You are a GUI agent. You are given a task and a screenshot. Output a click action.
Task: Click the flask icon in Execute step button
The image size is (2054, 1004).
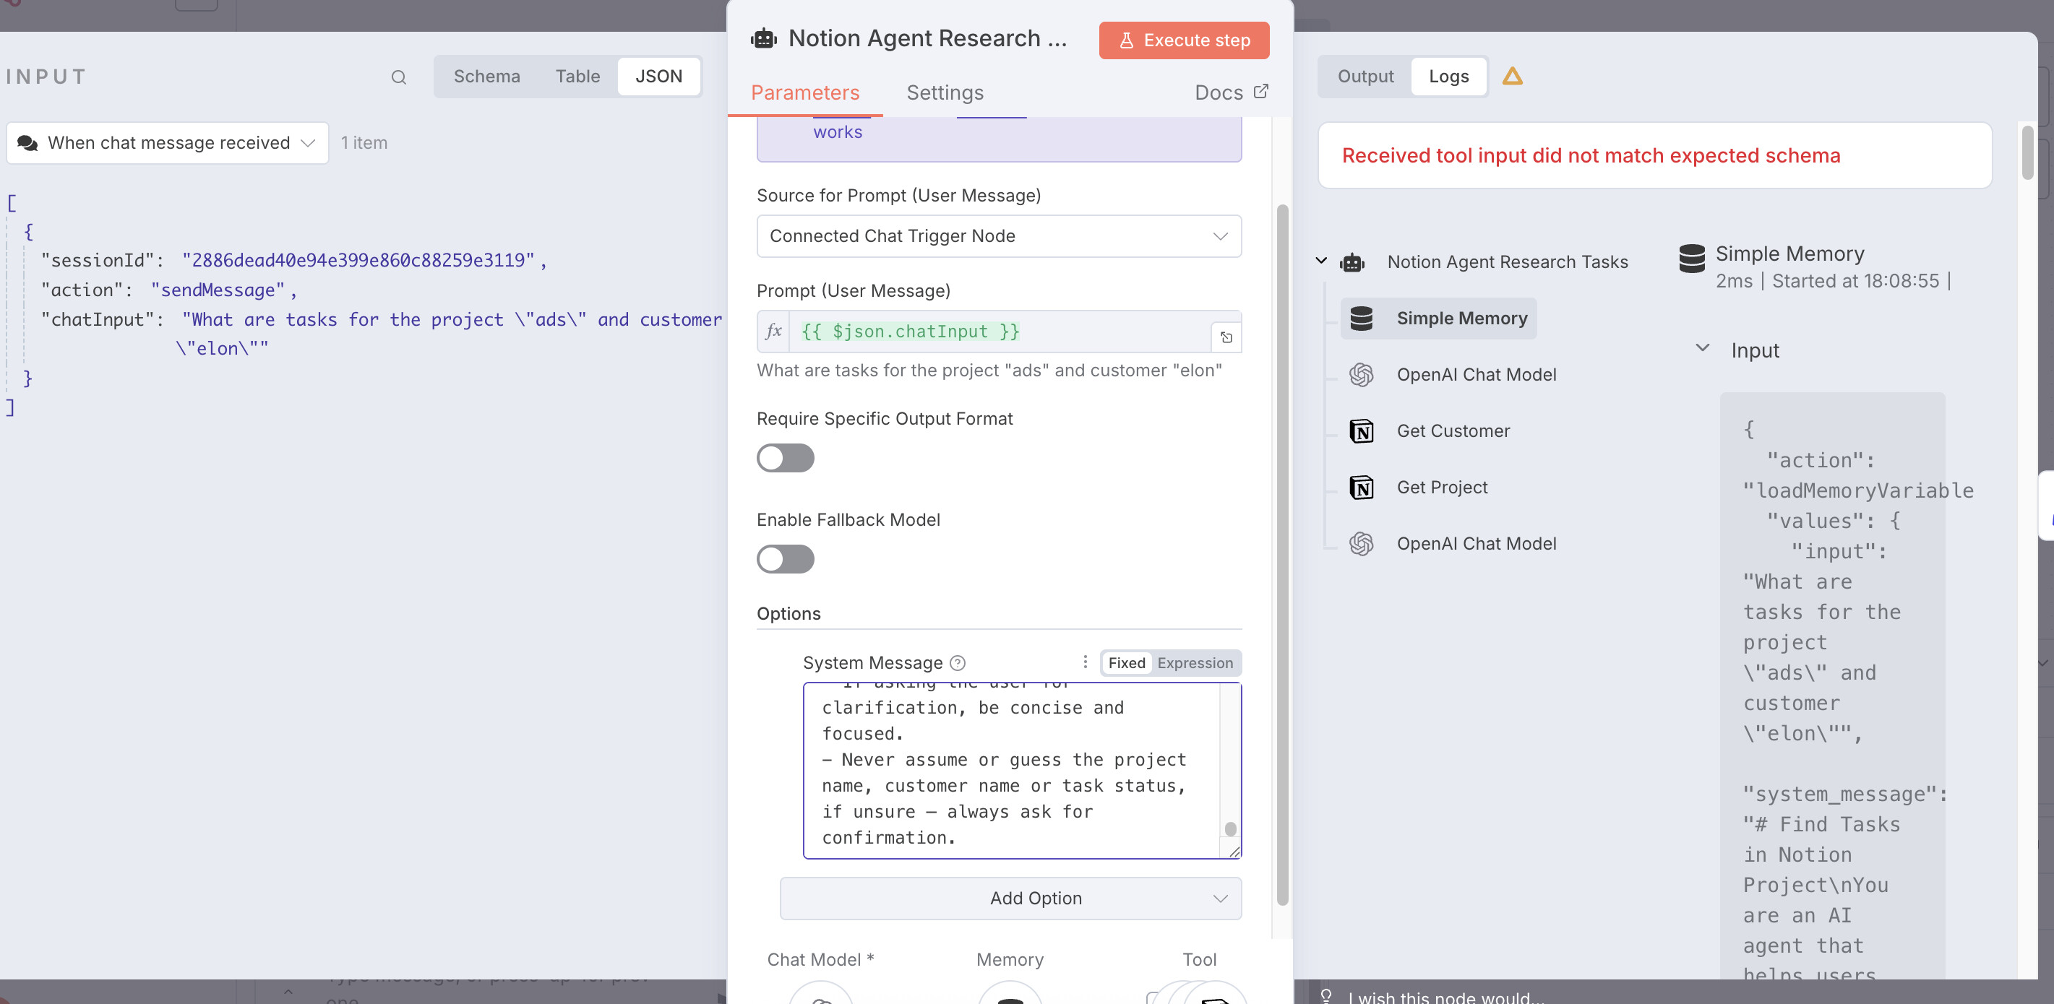[1126, 40]
